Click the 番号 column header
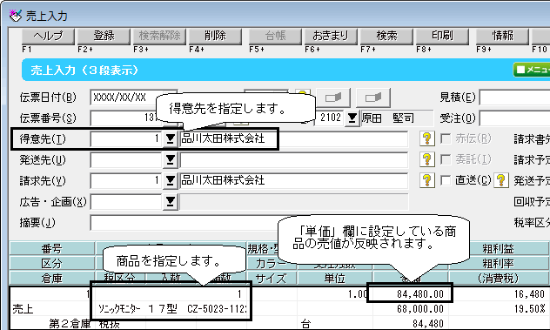 pos(52,248)
